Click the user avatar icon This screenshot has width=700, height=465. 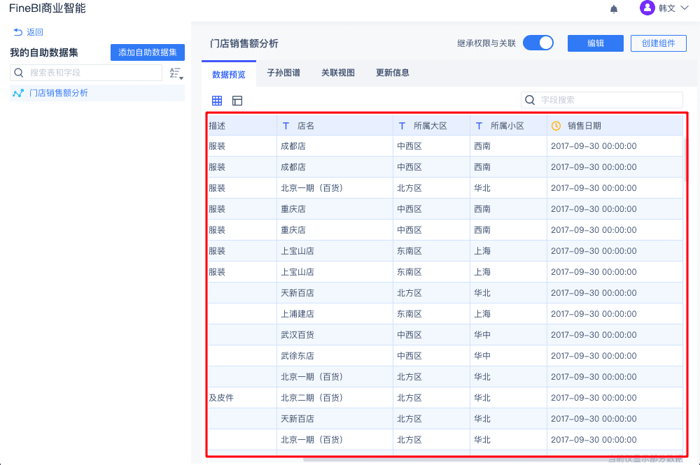[x=647, y=8]
